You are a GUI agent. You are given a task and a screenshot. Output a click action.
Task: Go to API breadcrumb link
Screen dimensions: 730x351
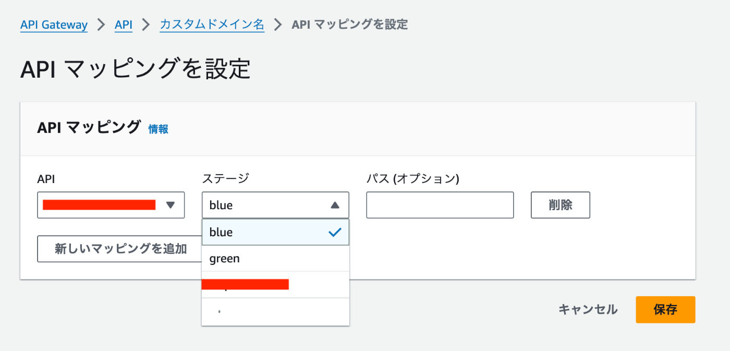pyautogui.click(x=124, y=25)
